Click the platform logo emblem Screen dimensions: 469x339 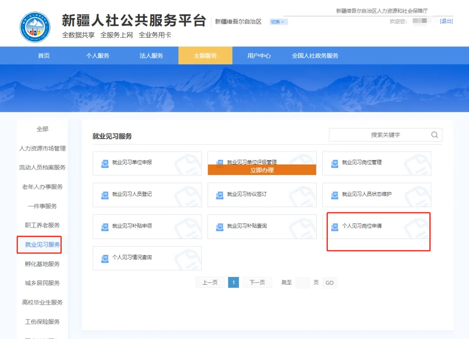tap(35, 27)
